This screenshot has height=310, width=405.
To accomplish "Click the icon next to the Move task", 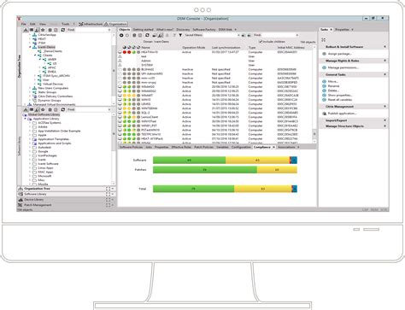I will pyautogui.click(x=324, y=81).
